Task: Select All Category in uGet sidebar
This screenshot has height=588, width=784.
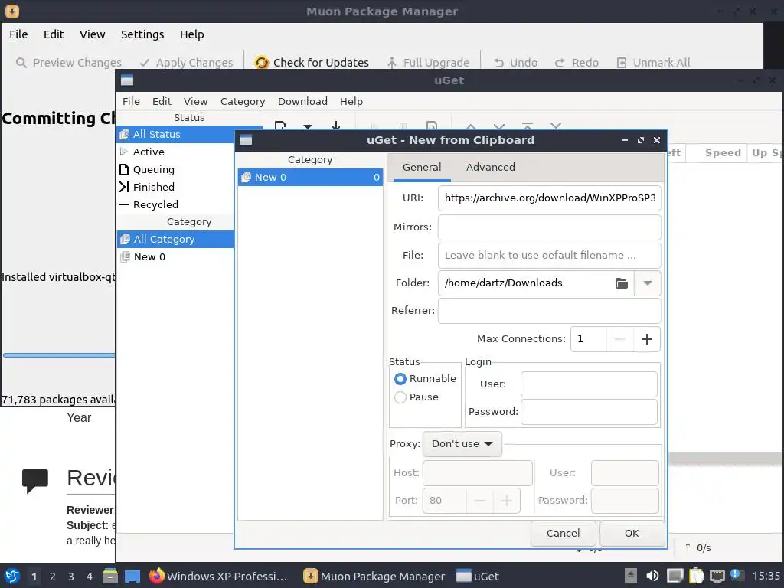Action: coord(175,239)
